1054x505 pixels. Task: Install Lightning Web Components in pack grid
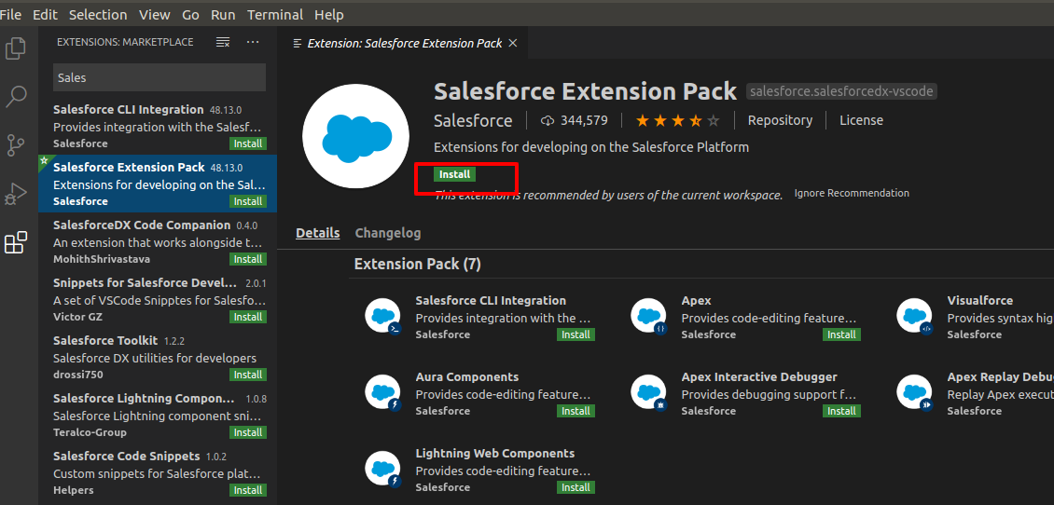(x=576, y=487)
